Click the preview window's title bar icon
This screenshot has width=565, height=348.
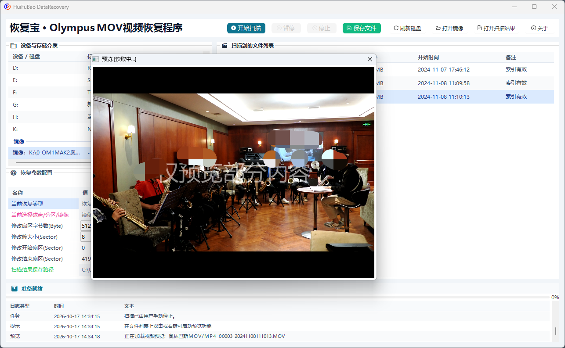tap(96, 59)
